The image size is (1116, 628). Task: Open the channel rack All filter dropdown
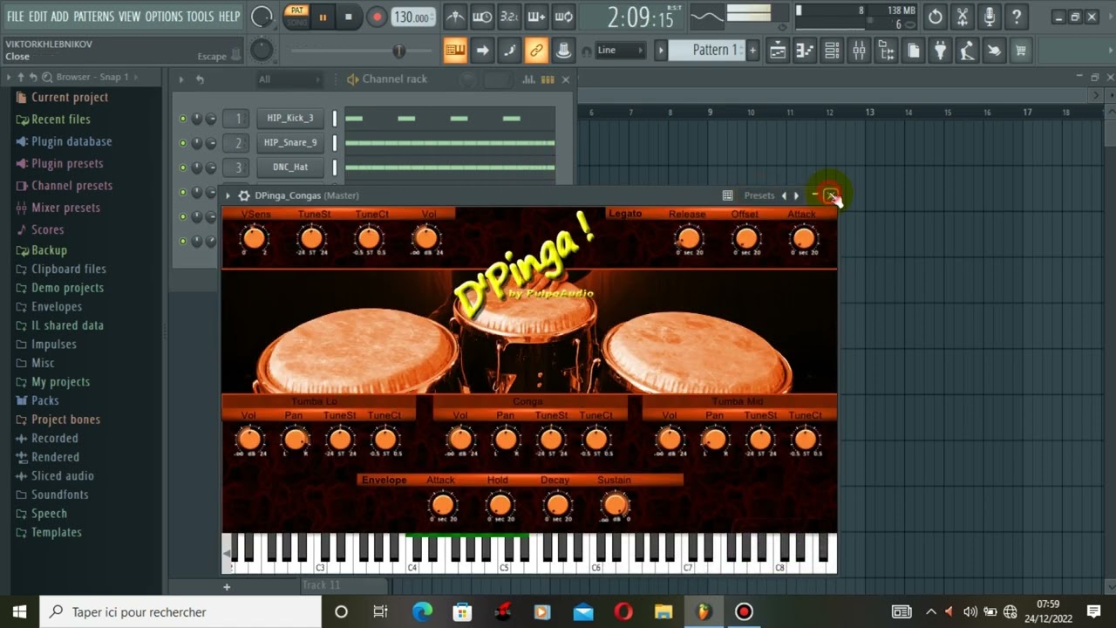[x=289, y=79]
